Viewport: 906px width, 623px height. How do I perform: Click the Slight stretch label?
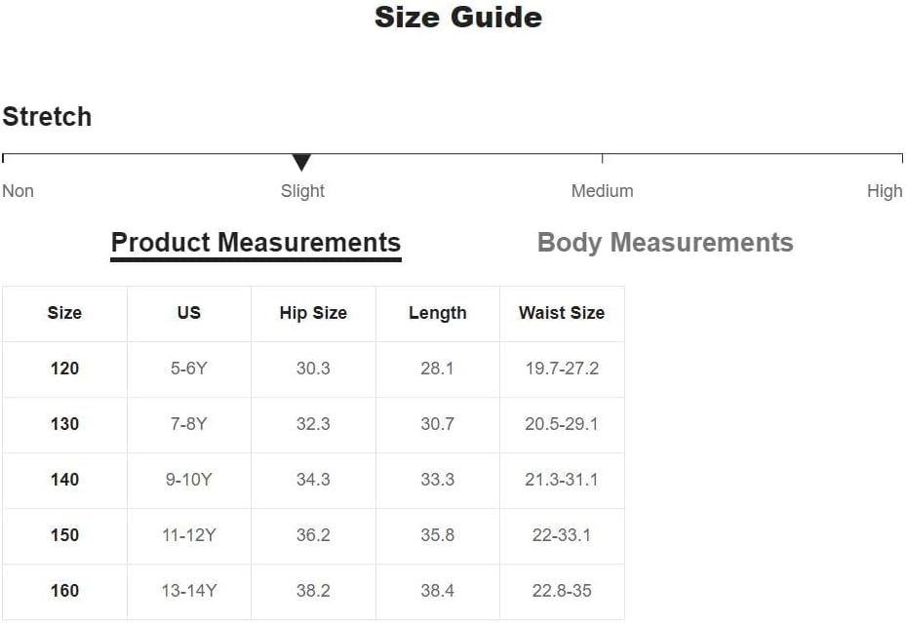tap(302, 191)
